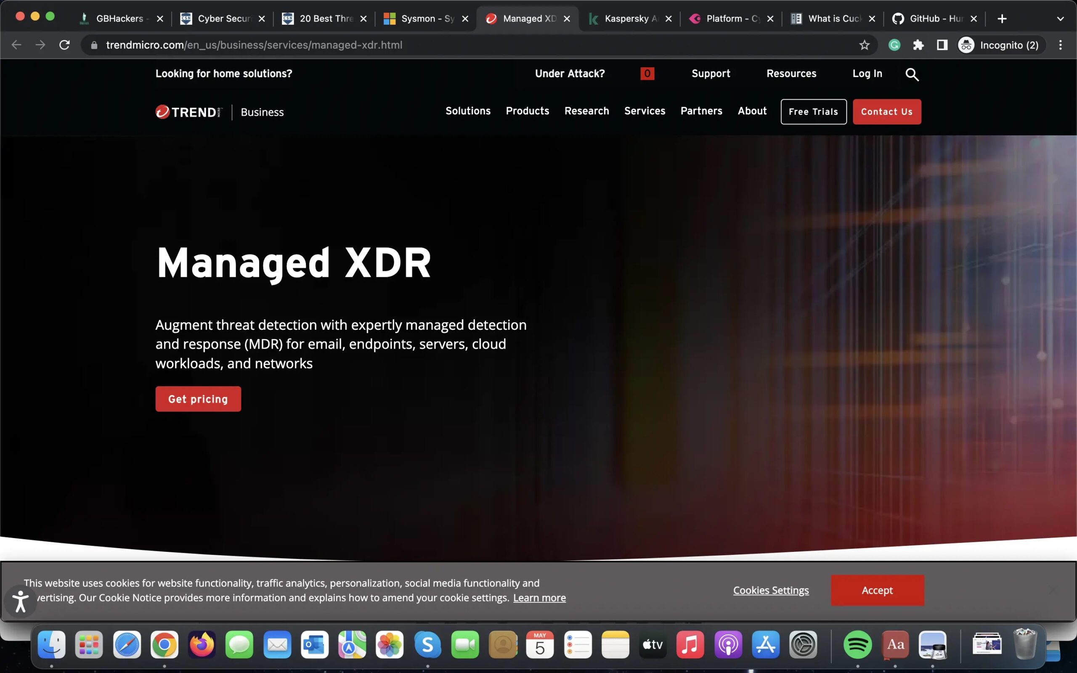
Task: Open the Services navigation menu
Action: (x=645, y=111)
